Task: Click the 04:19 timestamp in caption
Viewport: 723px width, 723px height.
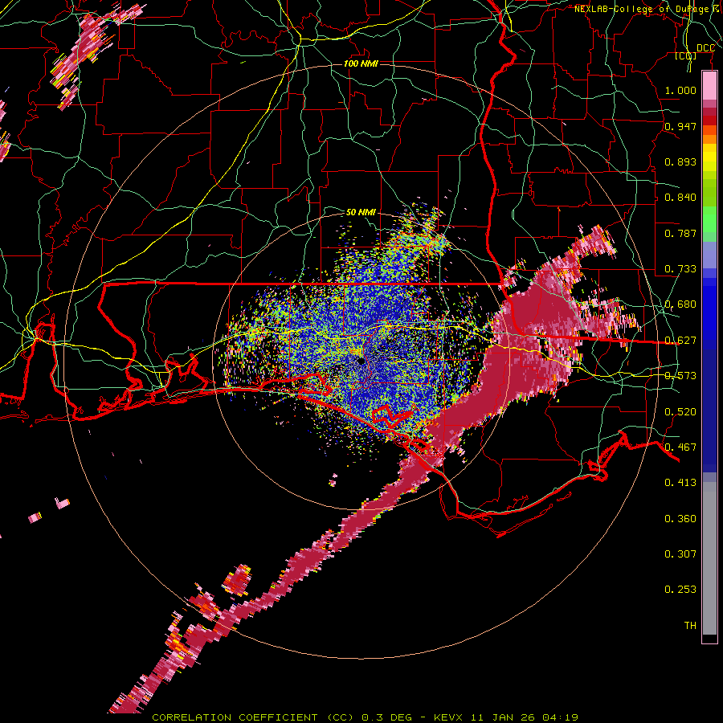Action: point(559,717)
